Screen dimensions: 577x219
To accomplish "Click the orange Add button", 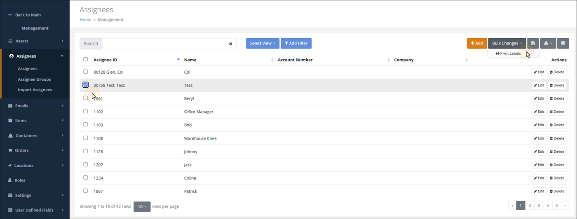I will point(477,43).
